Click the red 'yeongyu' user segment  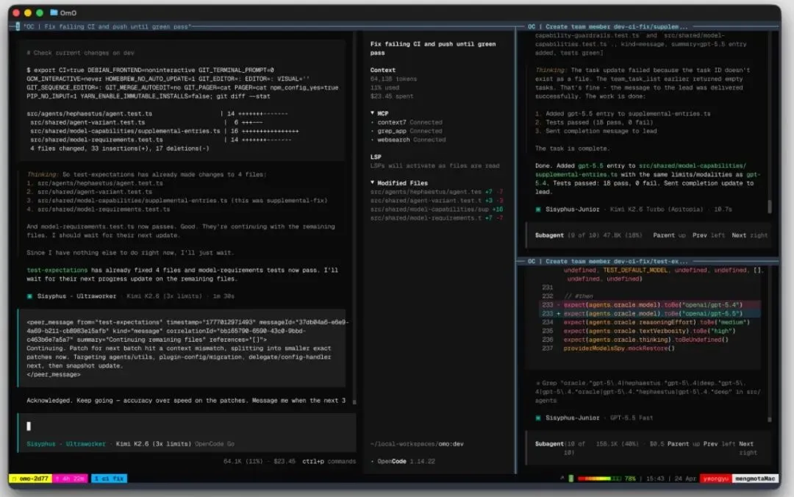point(715,479)
